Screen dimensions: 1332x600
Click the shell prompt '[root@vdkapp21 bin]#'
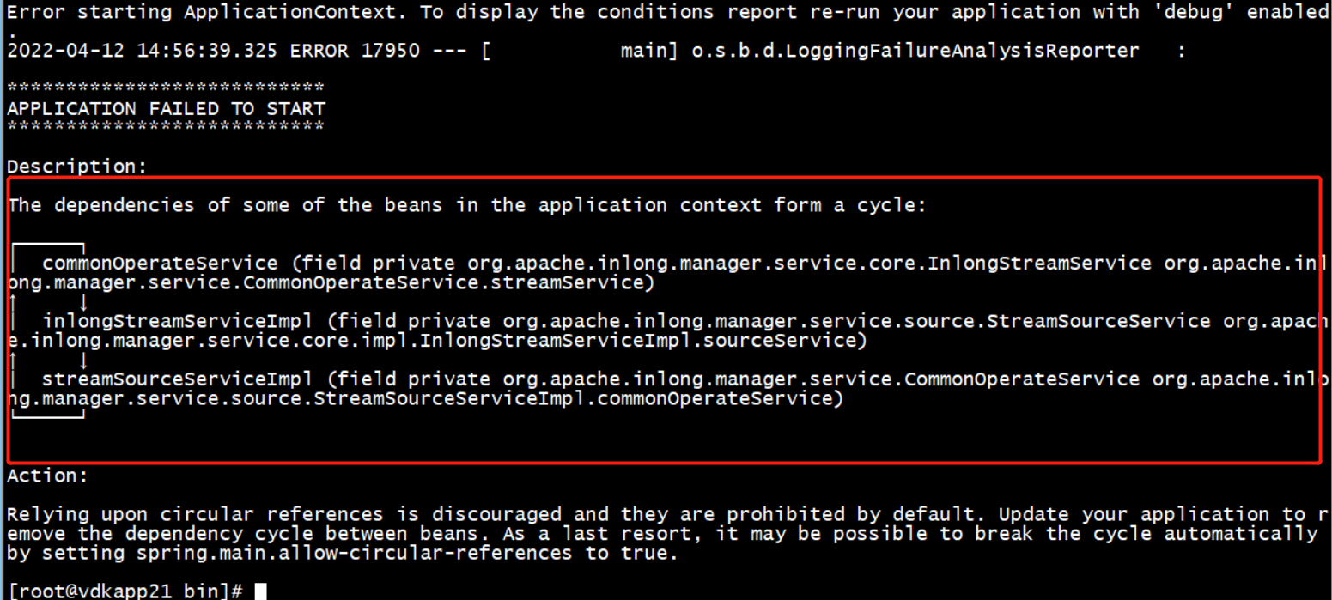[x=125, y=591]
